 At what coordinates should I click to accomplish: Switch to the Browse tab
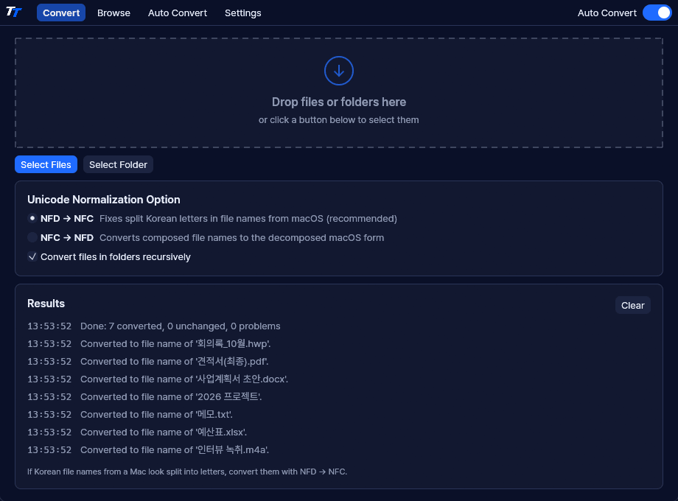[x=113, y=13]
